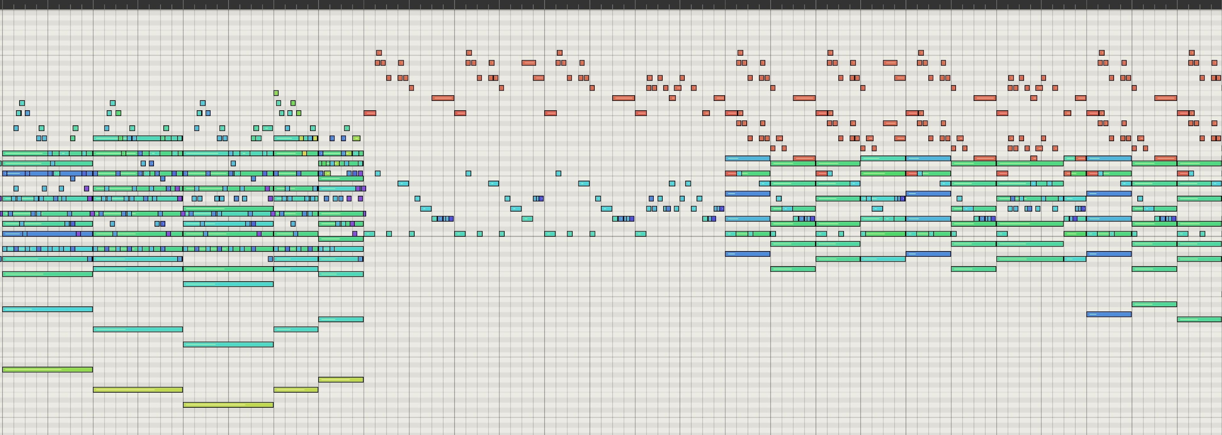Screen dimensions: 1222x435
Task: Select the lowest green note at far right edge
Action: [1199, 319]
